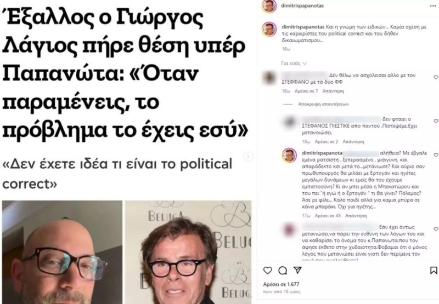Share post via paper plane icon
The height and width of the screenshot is (304, 439).
click(x=297, y=270)
